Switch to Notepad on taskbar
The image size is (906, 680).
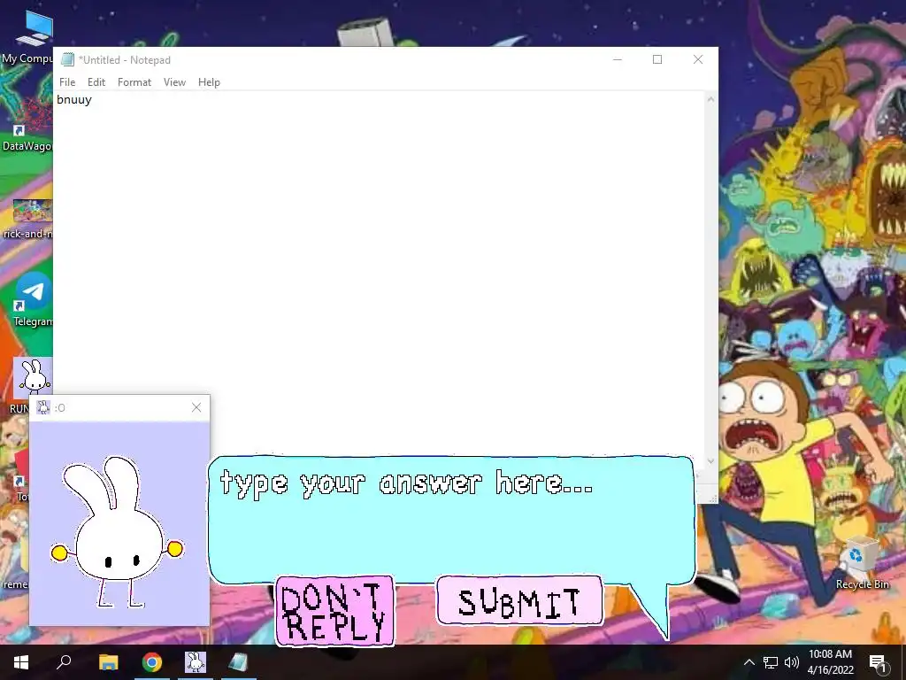tap(238, 662)
